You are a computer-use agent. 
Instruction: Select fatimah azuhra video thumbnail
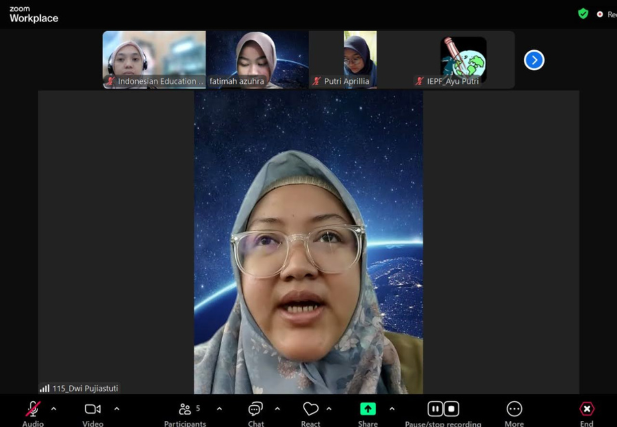(x=257, y=59)
